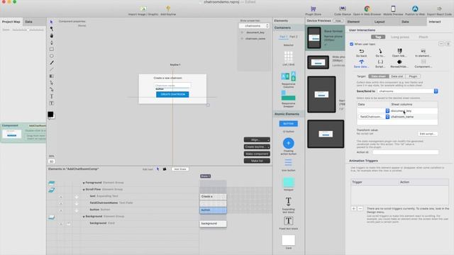The image size is (454, 255).
Task: Click the Edit script button
Action: (427, 134)
